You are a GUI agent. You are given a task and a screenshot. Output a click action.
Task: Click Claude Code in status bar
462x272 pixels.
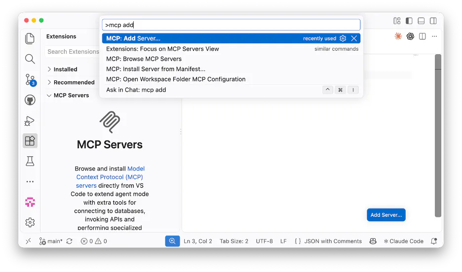[403, 241]
